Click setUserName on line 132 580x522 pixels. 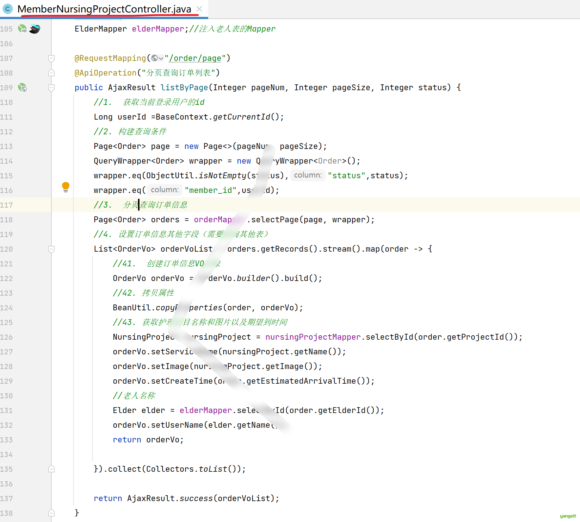pyautogui.click(x=177, y=425)
